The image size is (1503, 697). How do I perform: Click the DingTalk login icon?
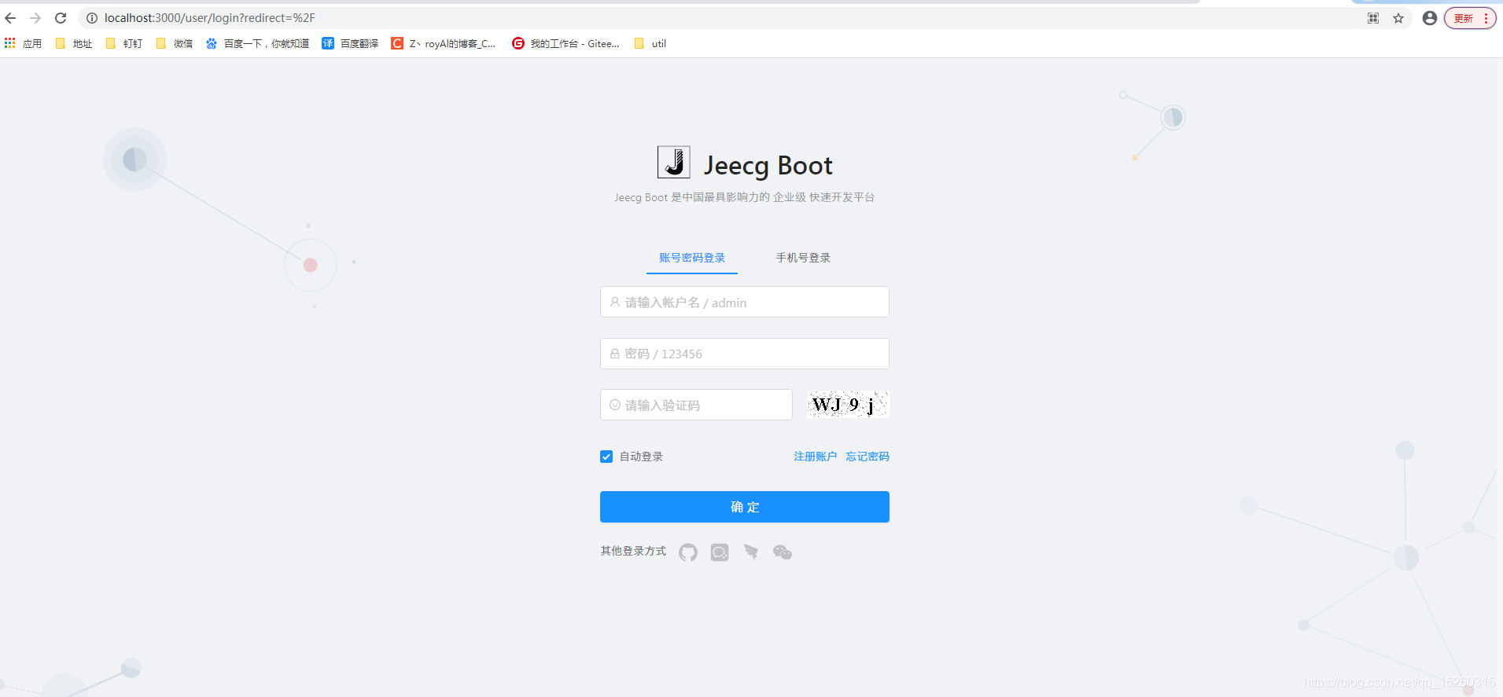click(751, 552)
